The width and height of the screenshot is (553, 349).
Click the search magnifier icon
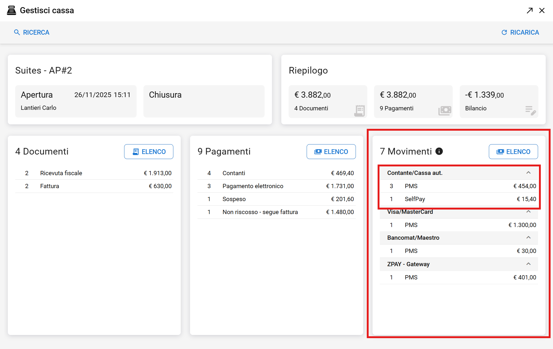pyautogui.click(x=17, y=32)
